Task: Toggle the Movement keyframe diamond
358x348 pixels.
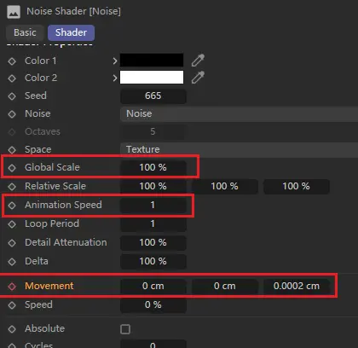Action: pyautogui.click(x=12, y=286)
